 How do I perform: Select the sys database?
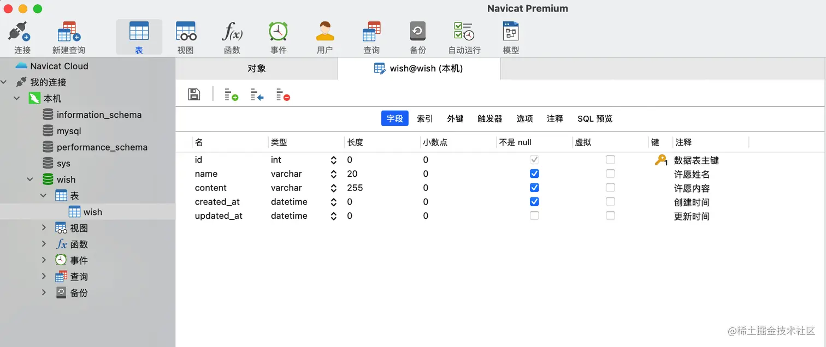pos(56,164)
